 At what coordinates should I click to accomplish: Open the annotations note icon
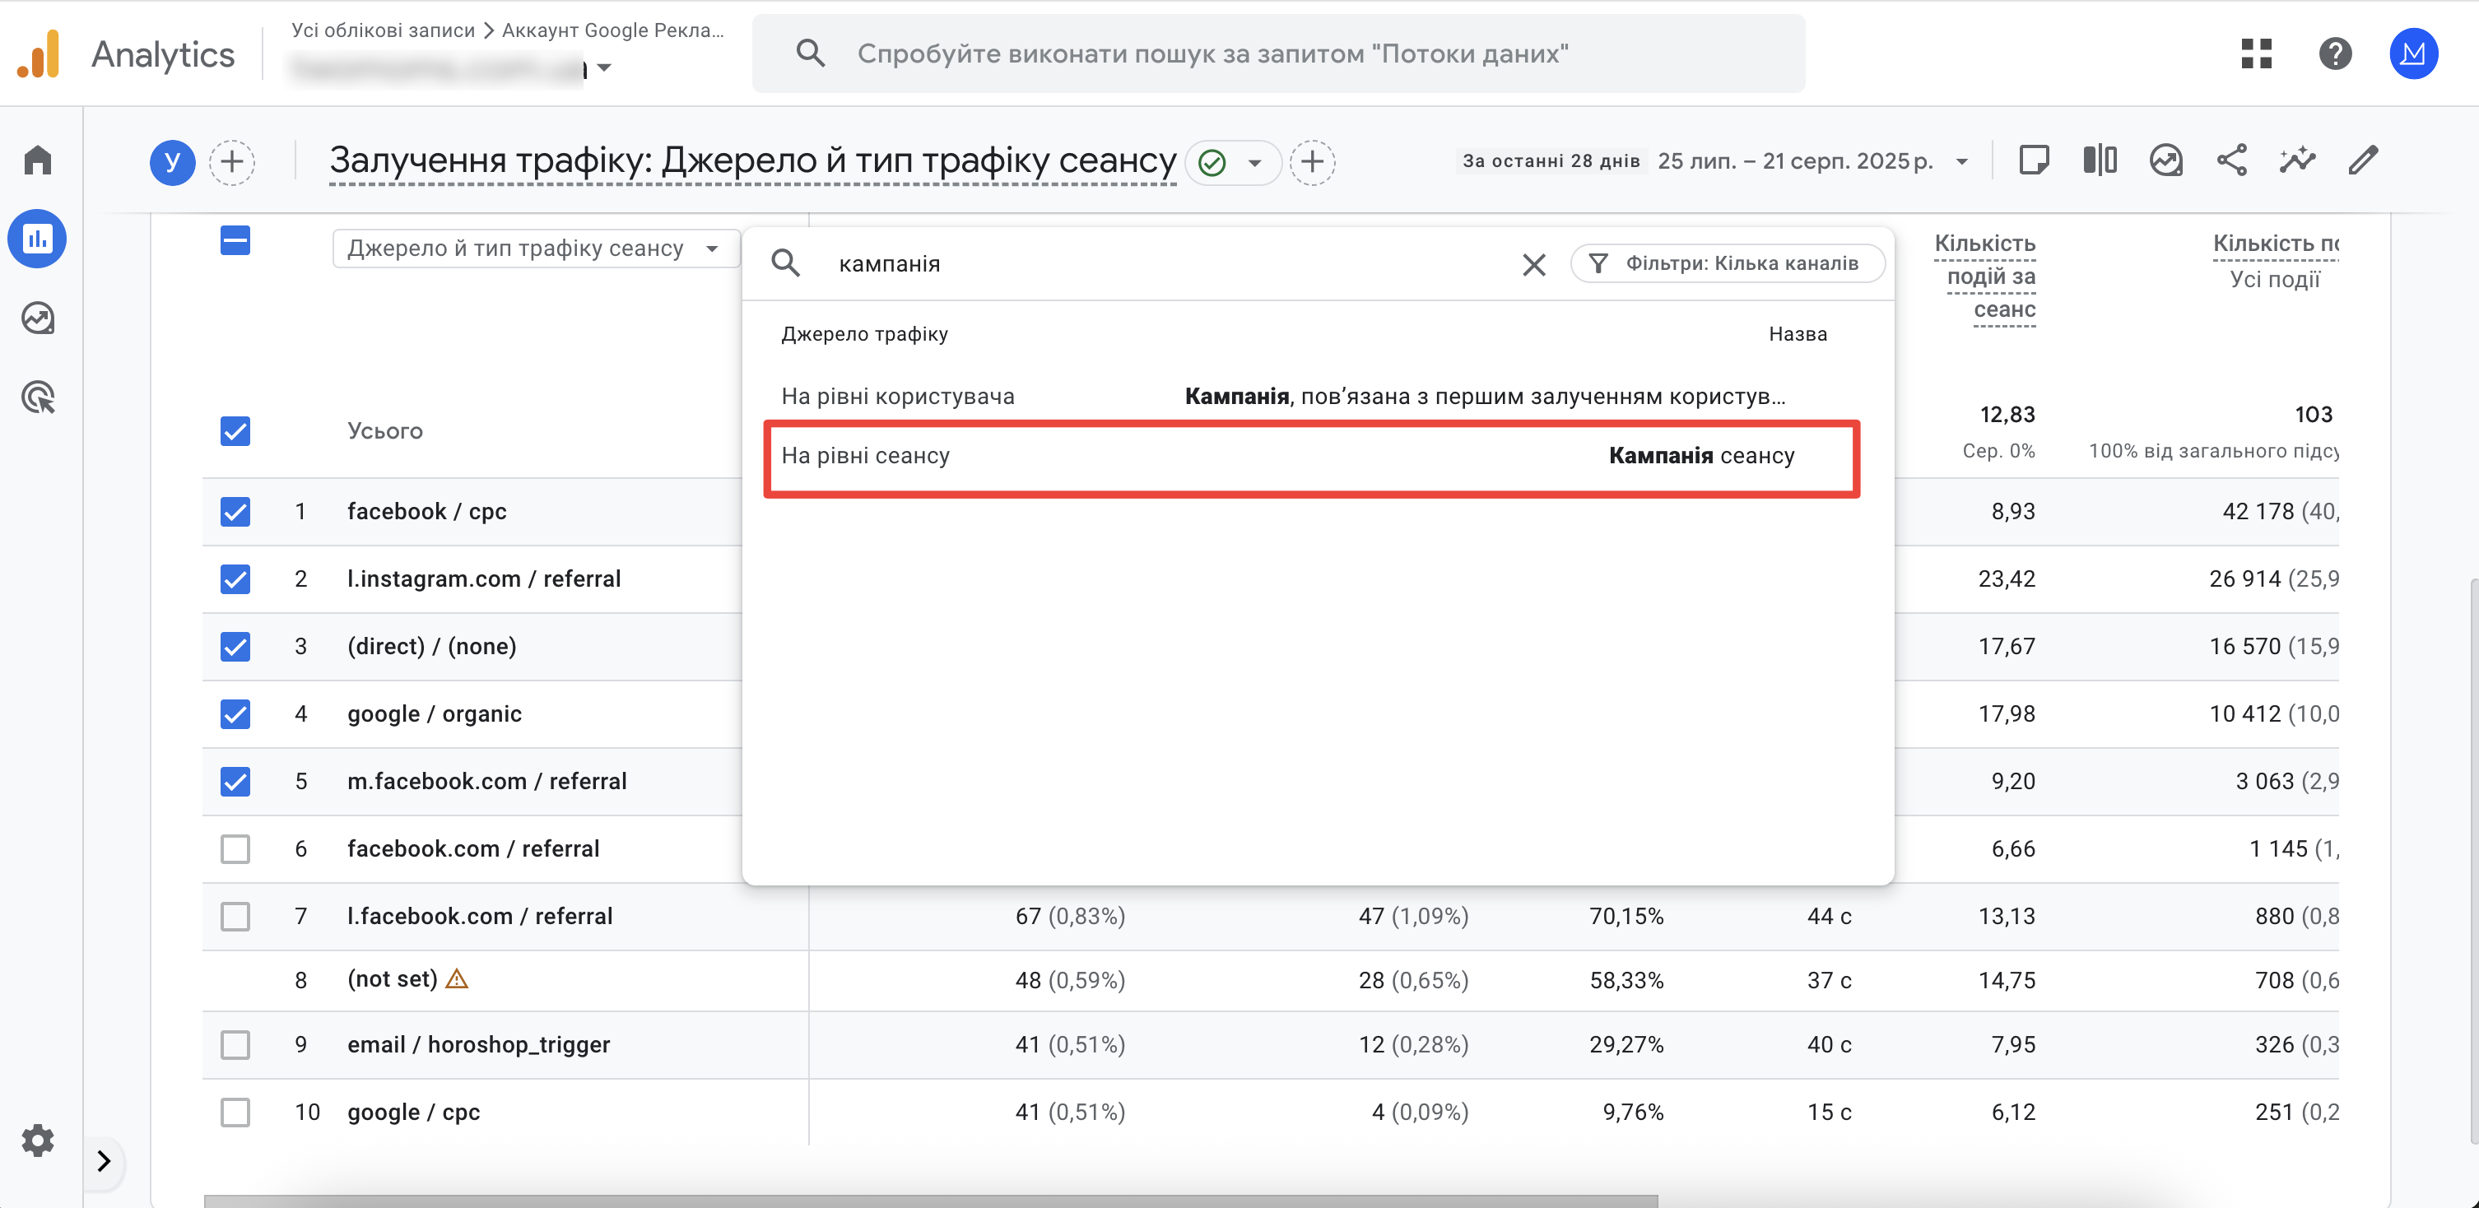[x=2034, y=160]
